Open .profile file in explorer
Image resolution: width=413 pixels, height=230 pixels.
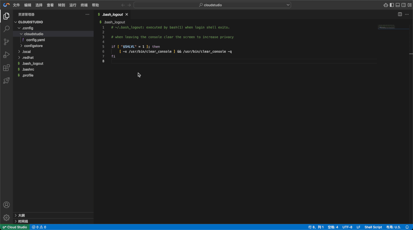pyautogui.click(x=28, y=75)
